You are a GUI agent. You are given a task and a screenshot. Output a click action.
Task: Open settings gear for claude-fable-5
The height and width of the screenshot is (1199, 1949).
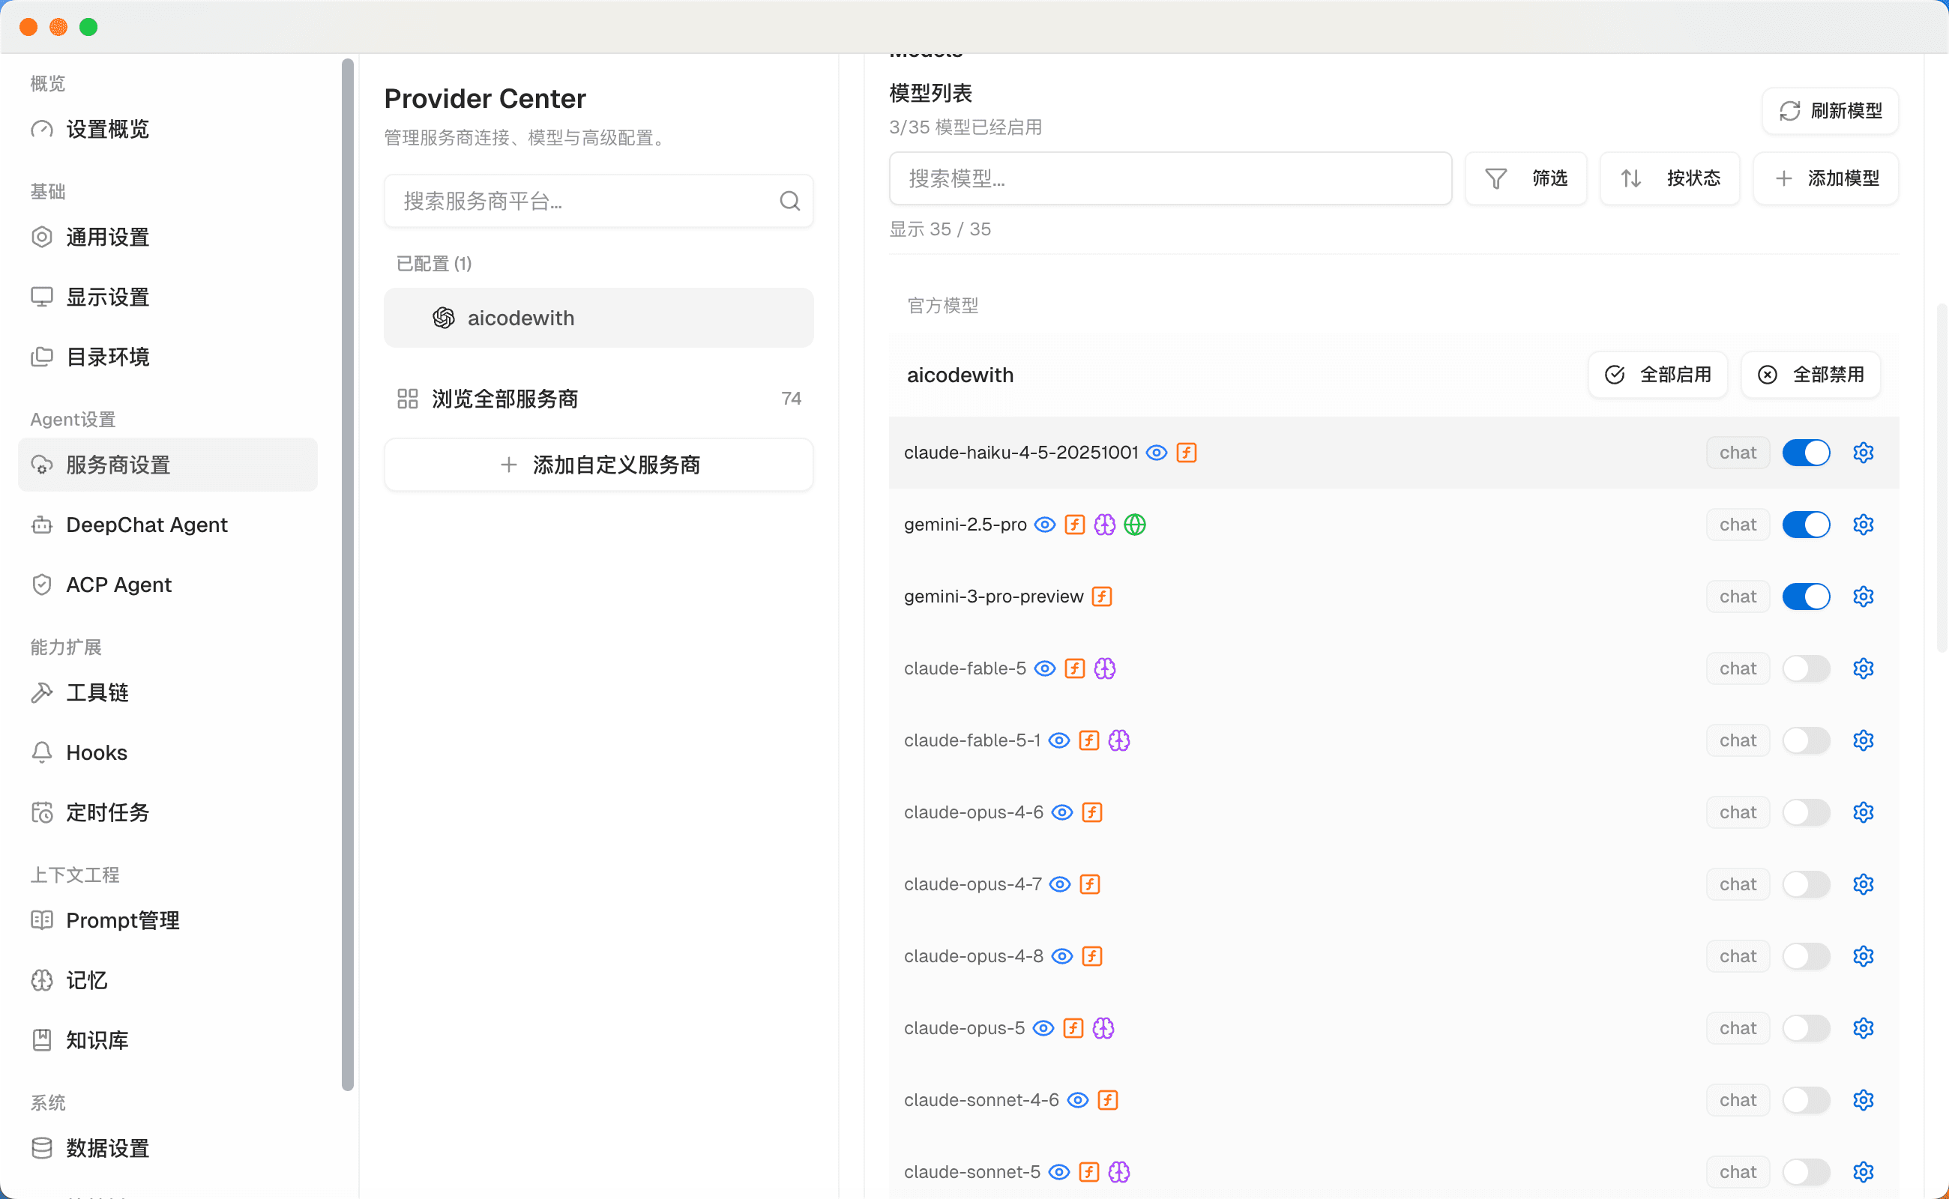[1863, 668]
